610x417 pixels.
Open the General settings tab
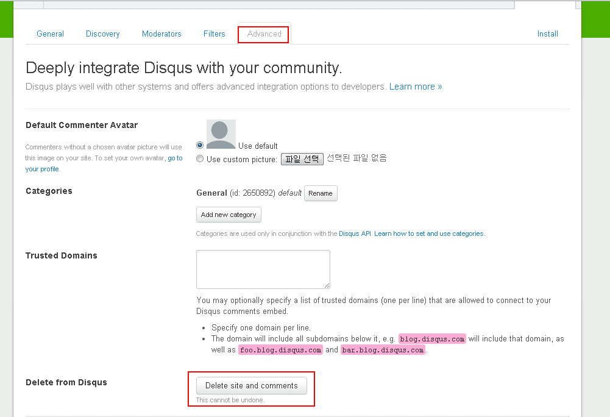click(50, 34)
